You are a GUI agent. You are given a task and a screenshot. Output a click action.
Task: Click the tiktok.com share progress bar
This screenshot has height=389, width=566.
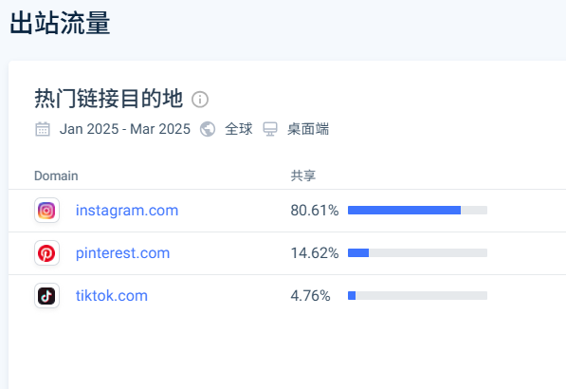[x=418, y=295]
